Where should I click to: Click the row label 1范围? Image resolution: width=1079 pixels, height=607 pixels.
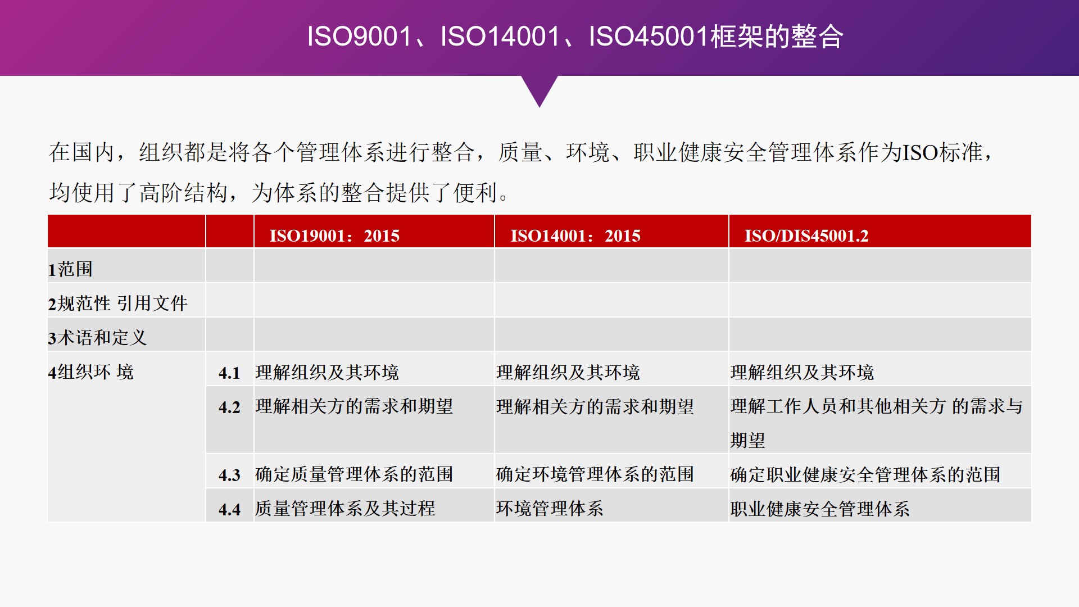70,269
